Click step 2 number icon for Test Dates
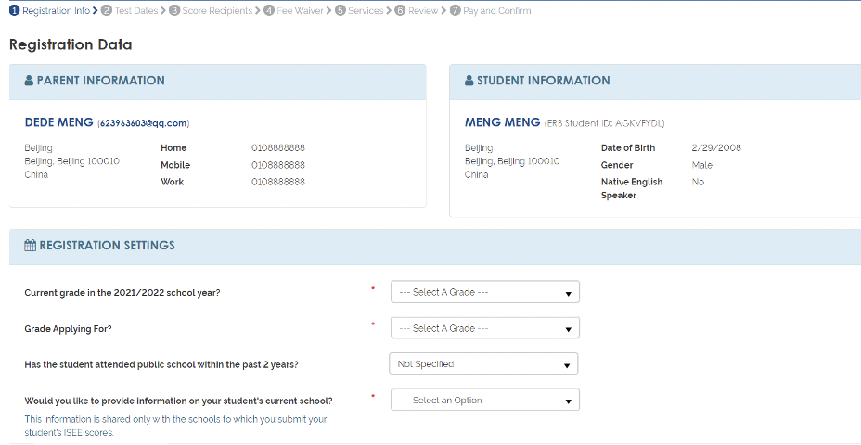The width and height of the screenshot is (861, 445). [x=107, y=11]
